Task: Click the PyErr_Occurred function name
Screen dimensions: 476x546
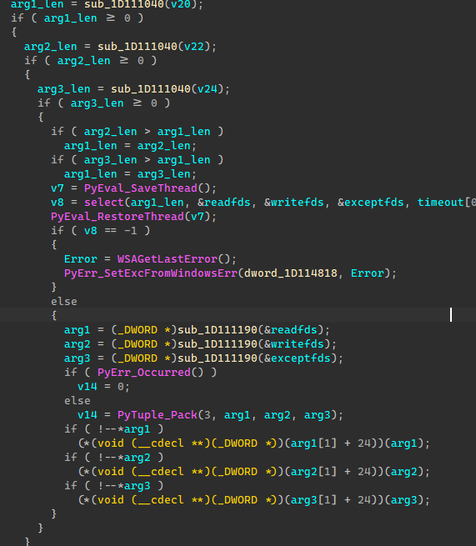Action: [144, 373]
